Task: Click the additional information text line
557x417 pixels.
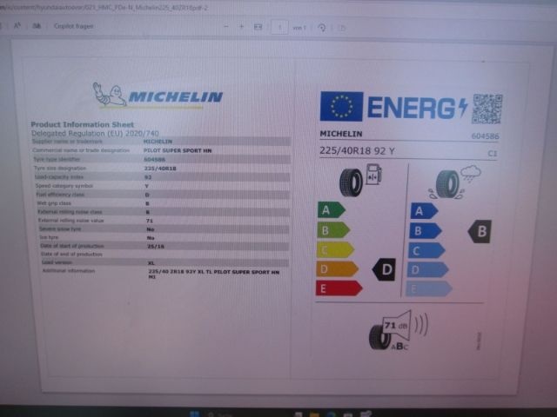Action: [x=214, y=274]
